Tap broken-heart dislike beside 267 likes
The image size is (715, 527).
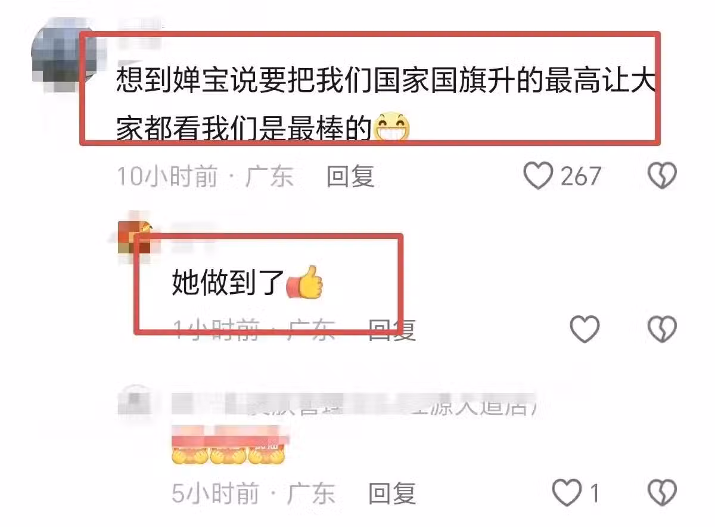[662, 176]
